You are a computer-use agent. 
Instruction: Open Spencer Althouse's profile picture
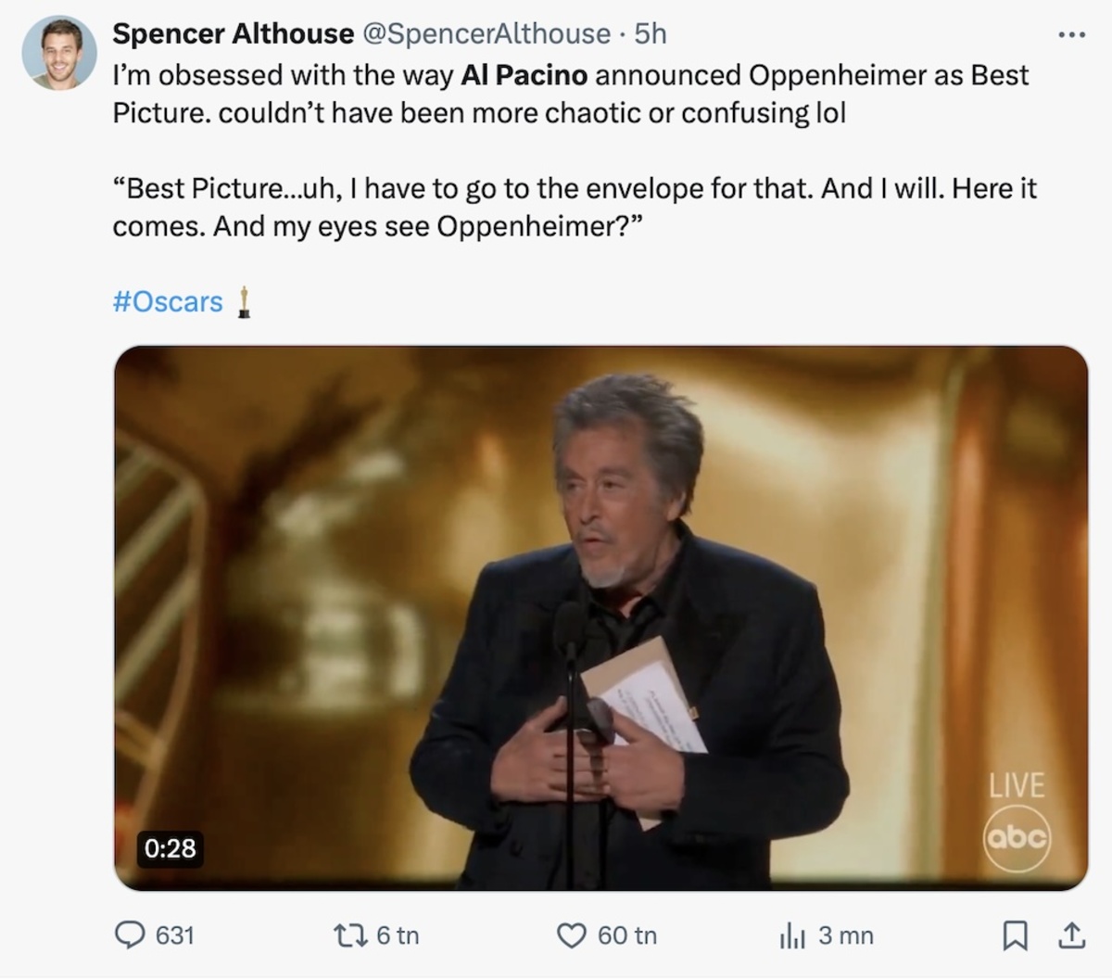tap(59, 53)
